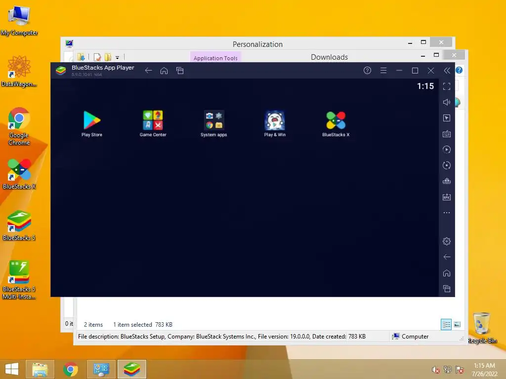Screen dimensions: 506x379
Task: Click the Personalization window title icon
Action: [69, 43]
